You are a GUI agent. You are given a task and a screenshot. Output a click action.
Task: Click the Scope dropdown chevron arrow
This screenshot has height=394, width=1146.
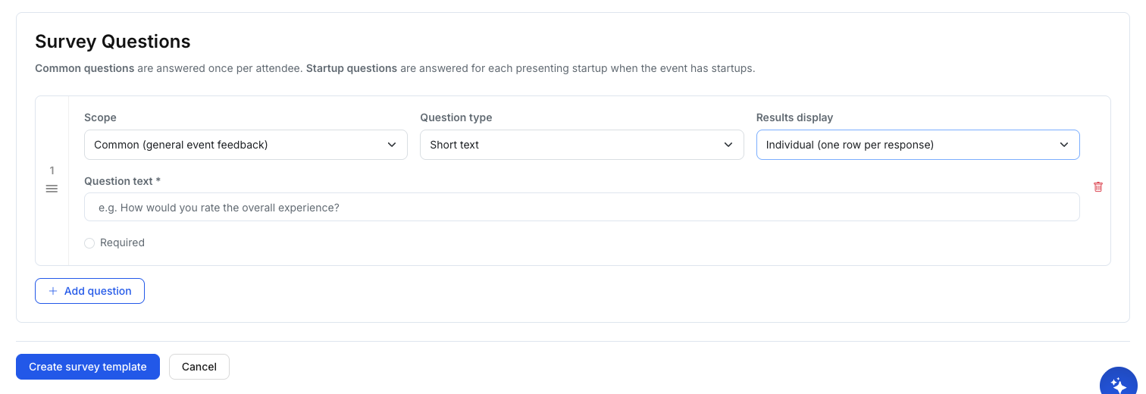pyautogui.click(x=392, y=145)
